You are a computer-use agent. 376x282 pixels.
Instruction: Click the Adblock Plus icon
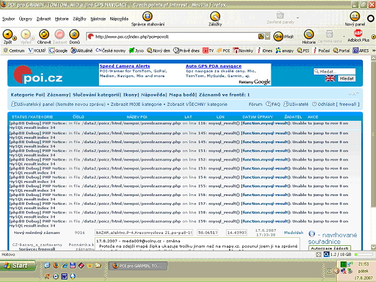point(359,35)
